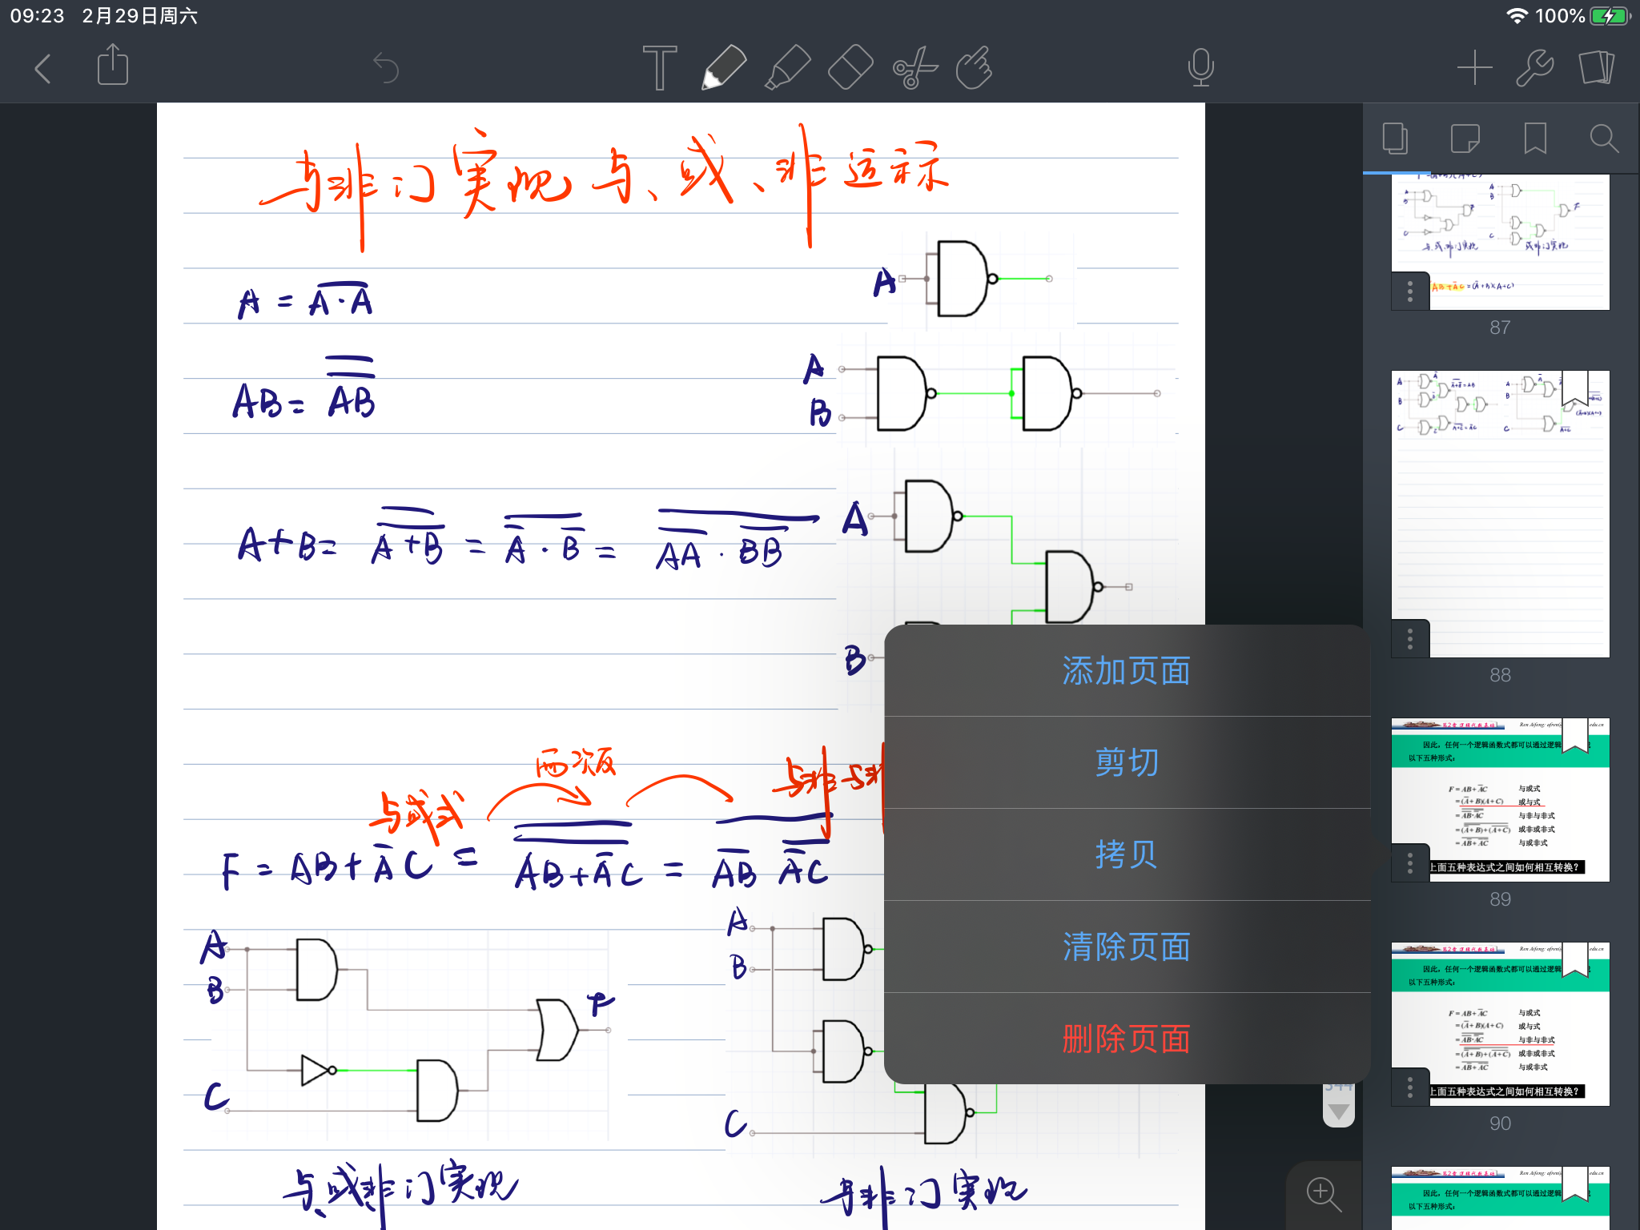Open search in the sidebar
This screenshot has height=1230, width=1640.
click(1605, 139)
